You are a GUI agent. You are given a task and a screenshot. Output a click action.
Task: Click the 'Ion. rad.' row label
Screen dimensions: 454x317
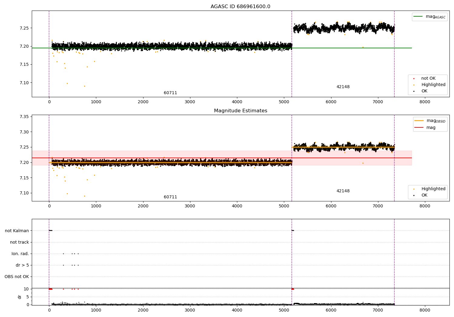20,254
